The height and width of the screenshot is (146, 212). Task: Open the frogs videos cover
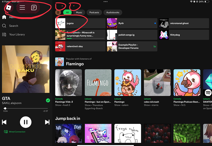(128, 133)
